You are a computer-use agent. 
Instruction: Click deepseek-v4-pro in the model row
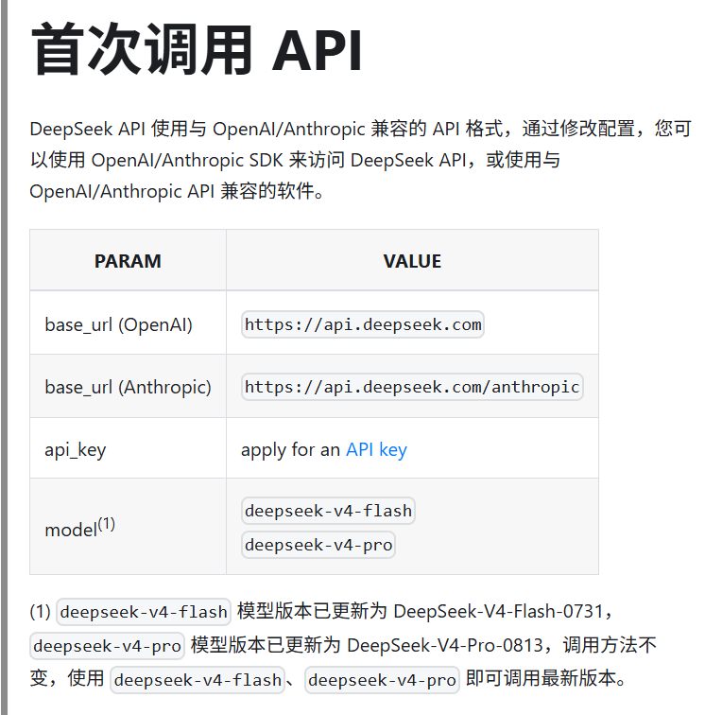[318, 545]
